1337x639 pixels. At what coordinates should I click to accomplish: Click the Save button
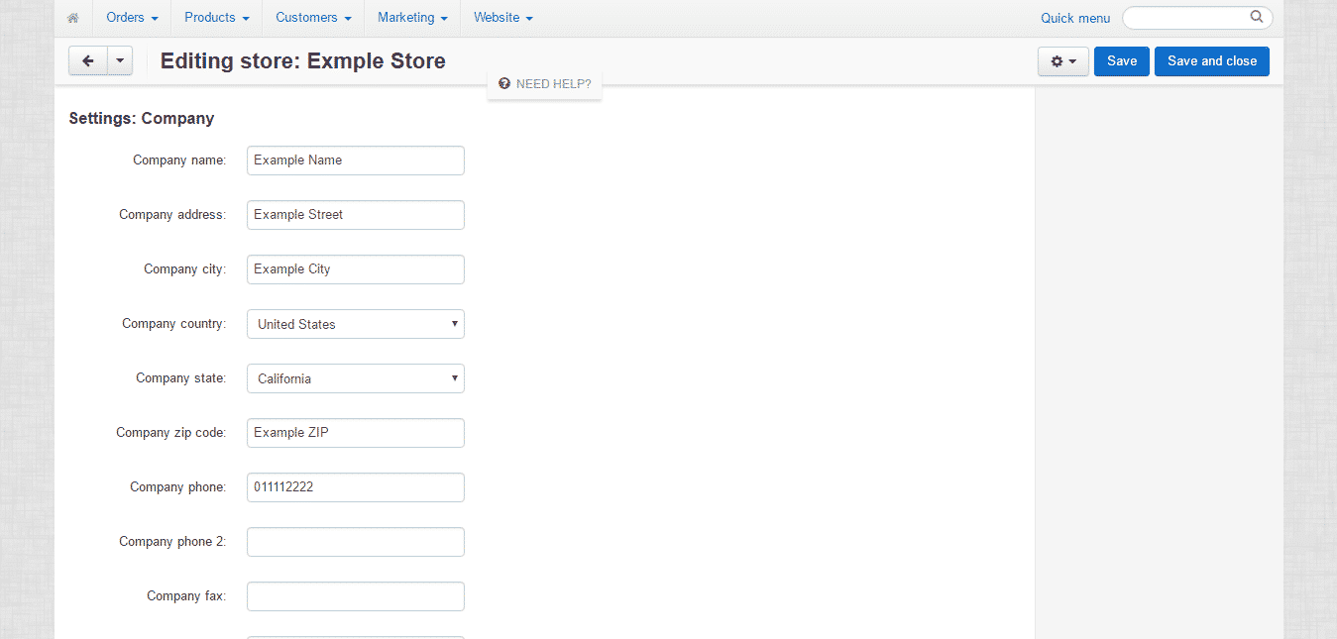1121,61
